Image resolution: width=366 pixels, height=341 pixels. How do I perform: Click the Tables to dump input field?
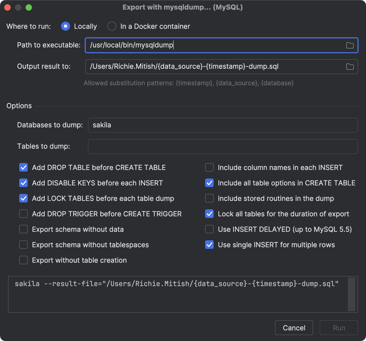[x=223, y=146]
